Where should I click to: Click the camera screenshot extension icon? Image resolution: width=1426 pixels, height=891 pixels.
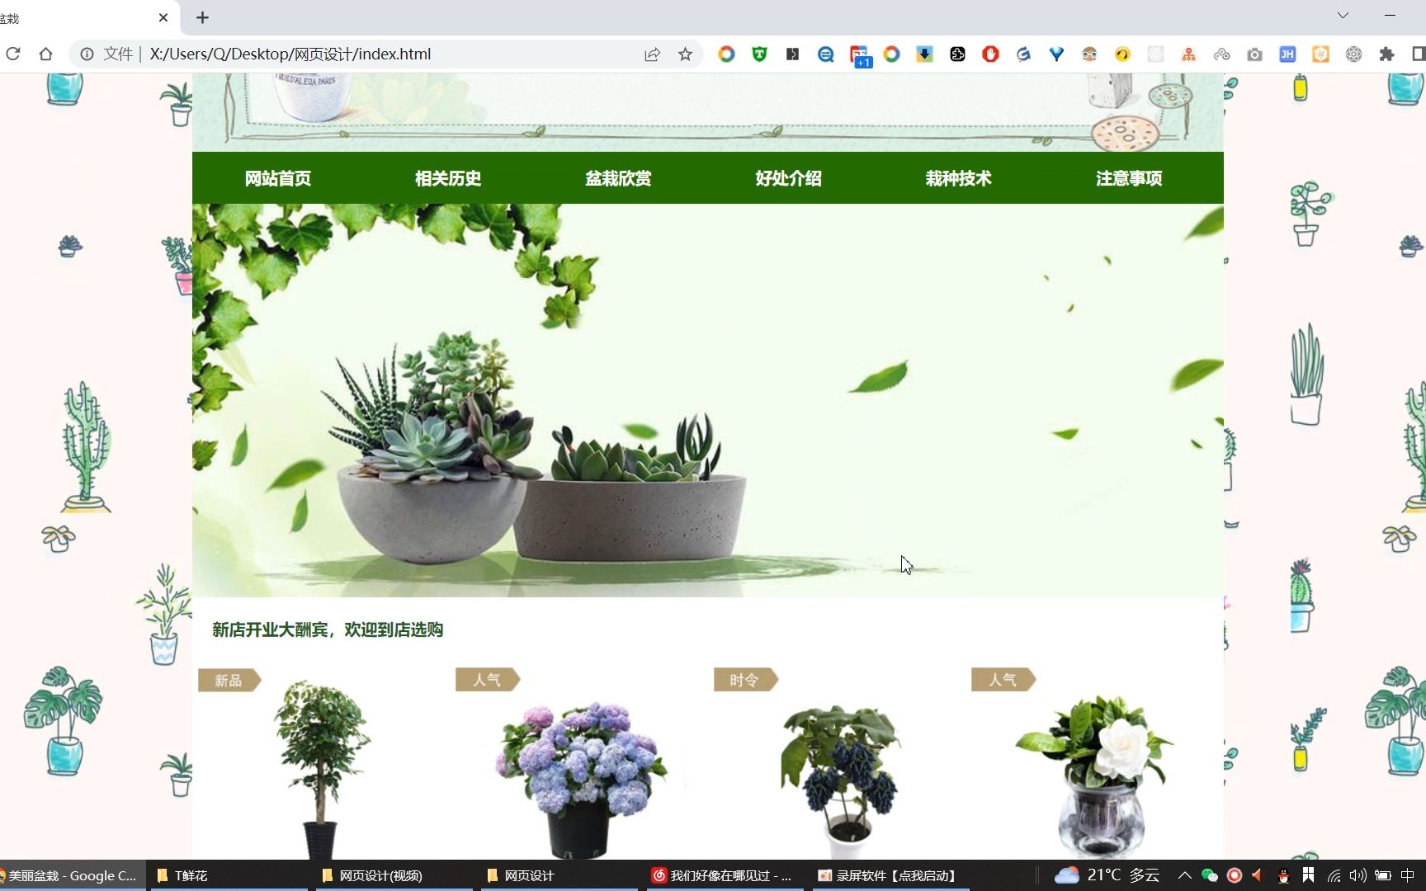(x=1254, y=54)
